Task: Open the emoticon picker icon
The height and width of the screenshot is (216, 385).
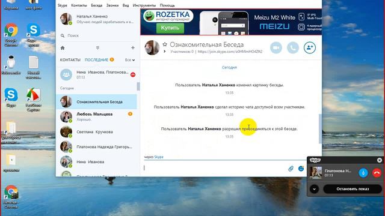Action: click(301, 168)
